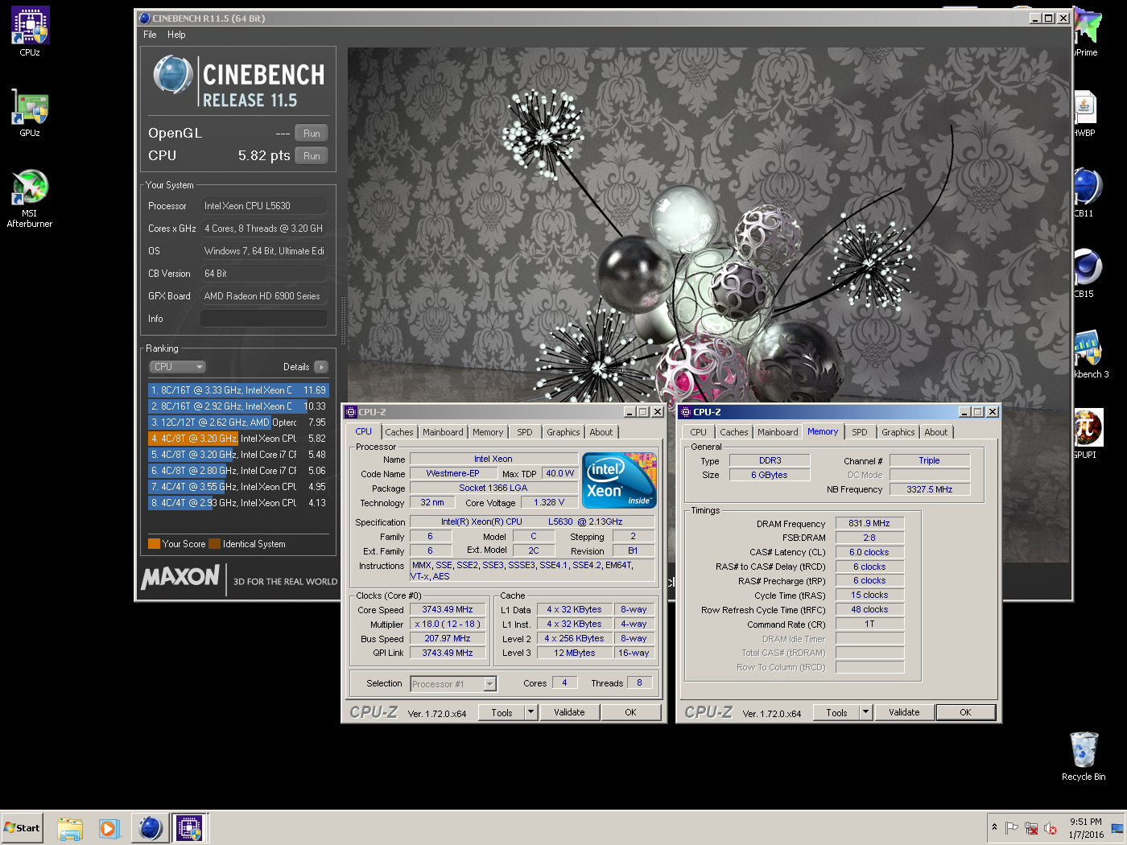The width and height of the screenshot is (1127, 845).
Task: Select ranking row 1 8C/16T 3.33 GHz
Action: click(x=238, y=390)
